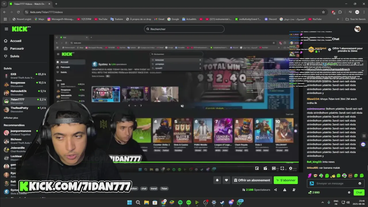Image resolution: width=368 pixels, height=207 pixels.
Task: Click the Envoyer un message chat input
Action: point(336,183)
